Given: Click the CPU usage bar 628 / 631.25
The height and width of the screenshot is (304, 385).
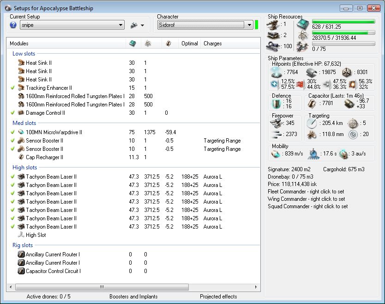Looking at the screenshot, I should point(343,22).
